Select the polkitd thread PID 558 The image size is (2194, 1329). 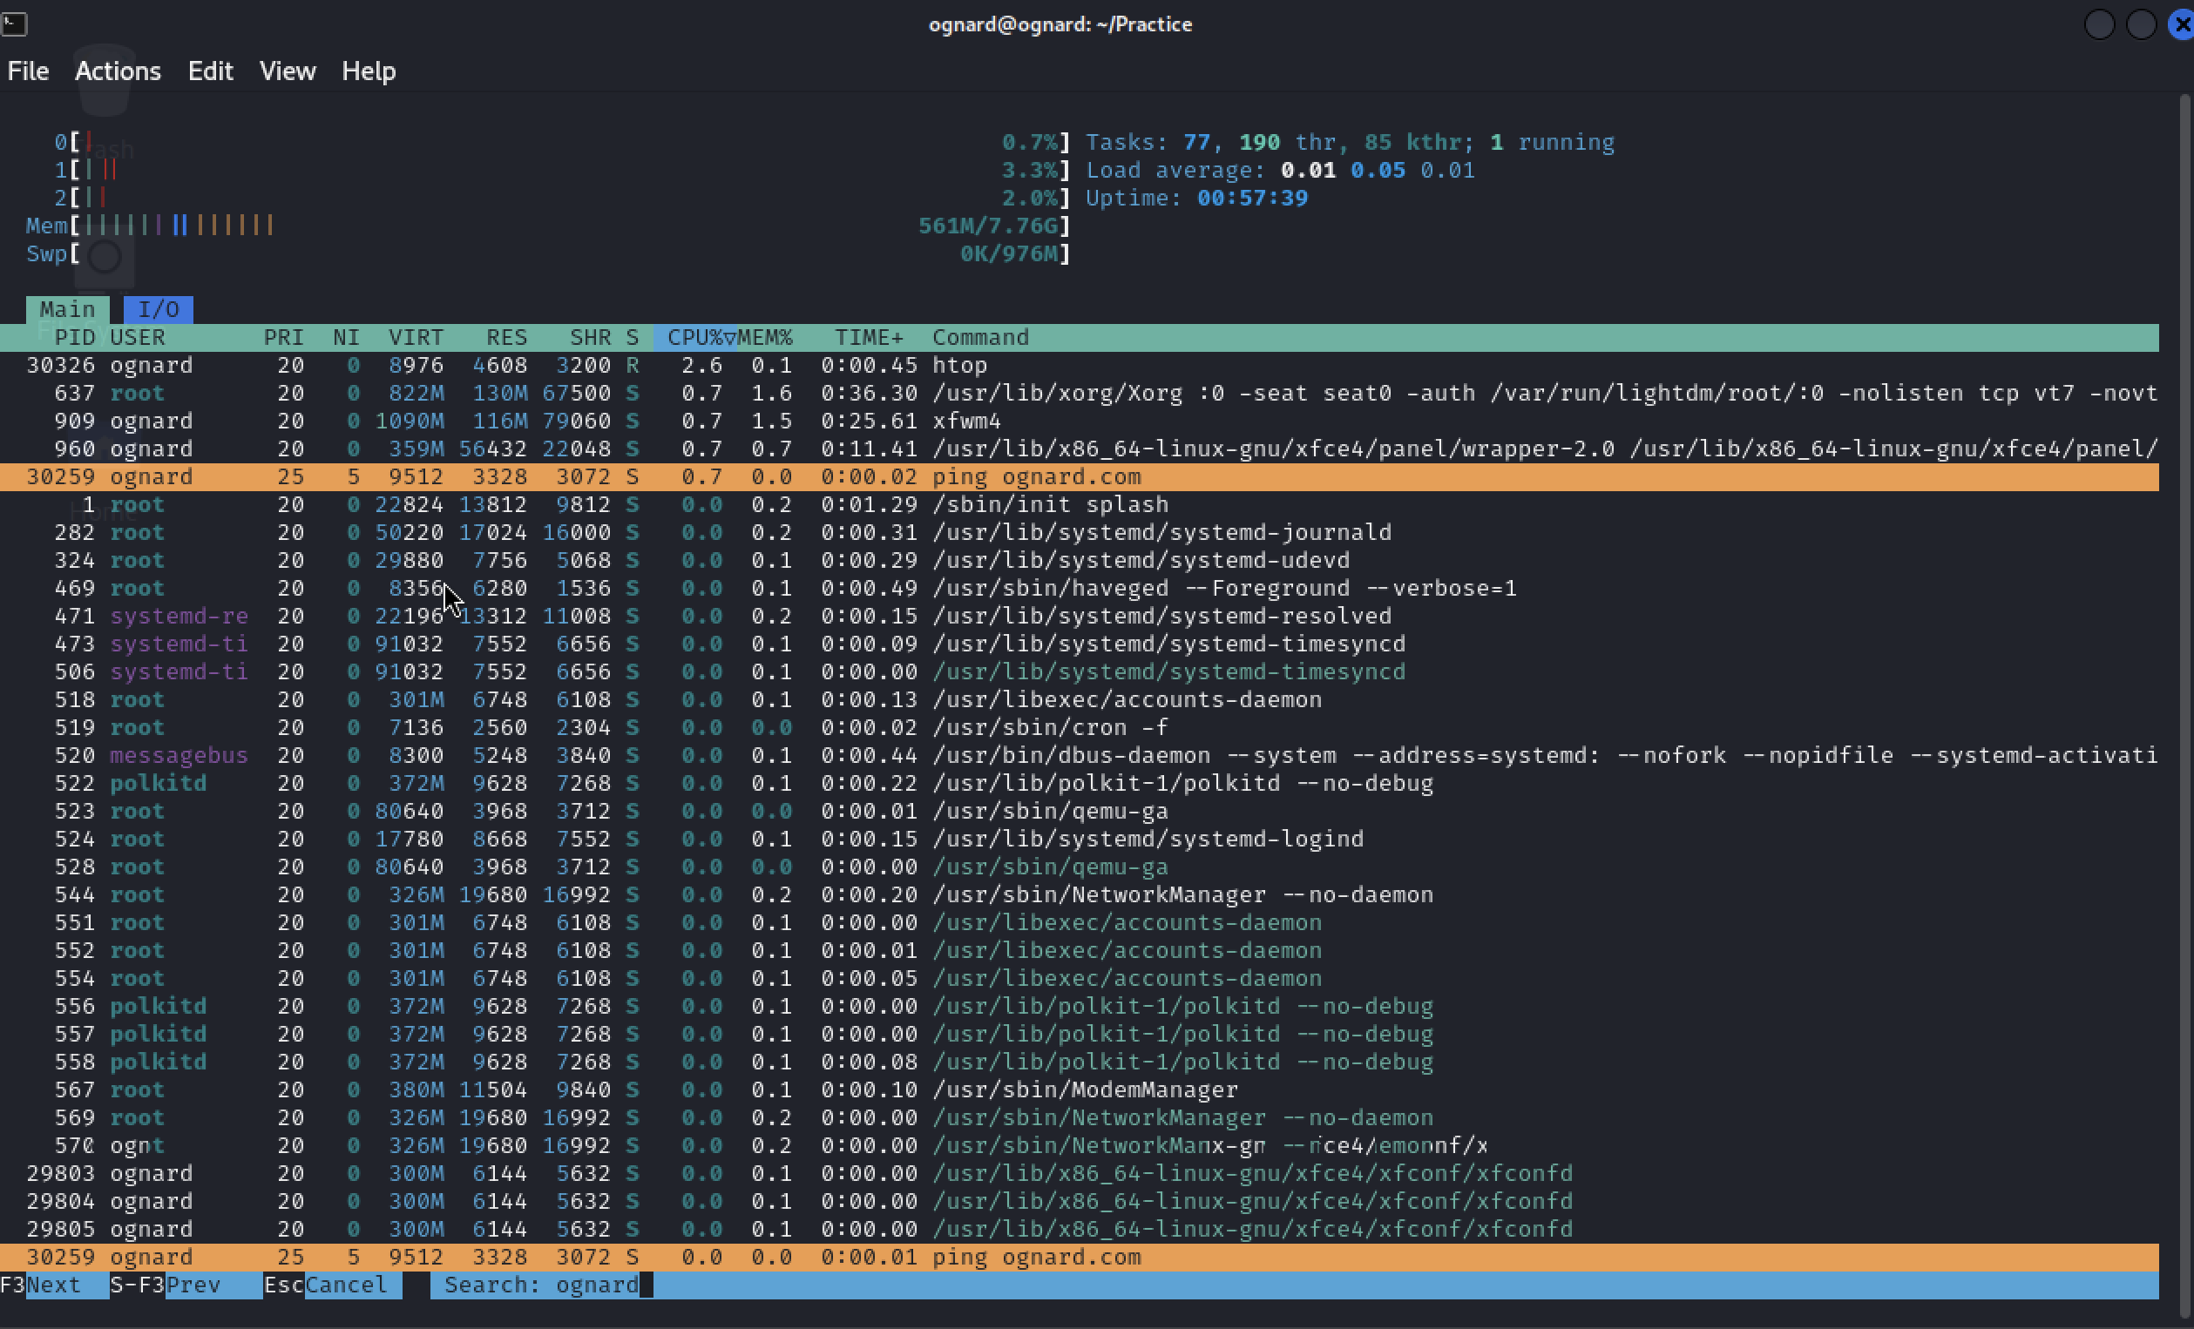pyautogui.click(x=1080, y=1062)
